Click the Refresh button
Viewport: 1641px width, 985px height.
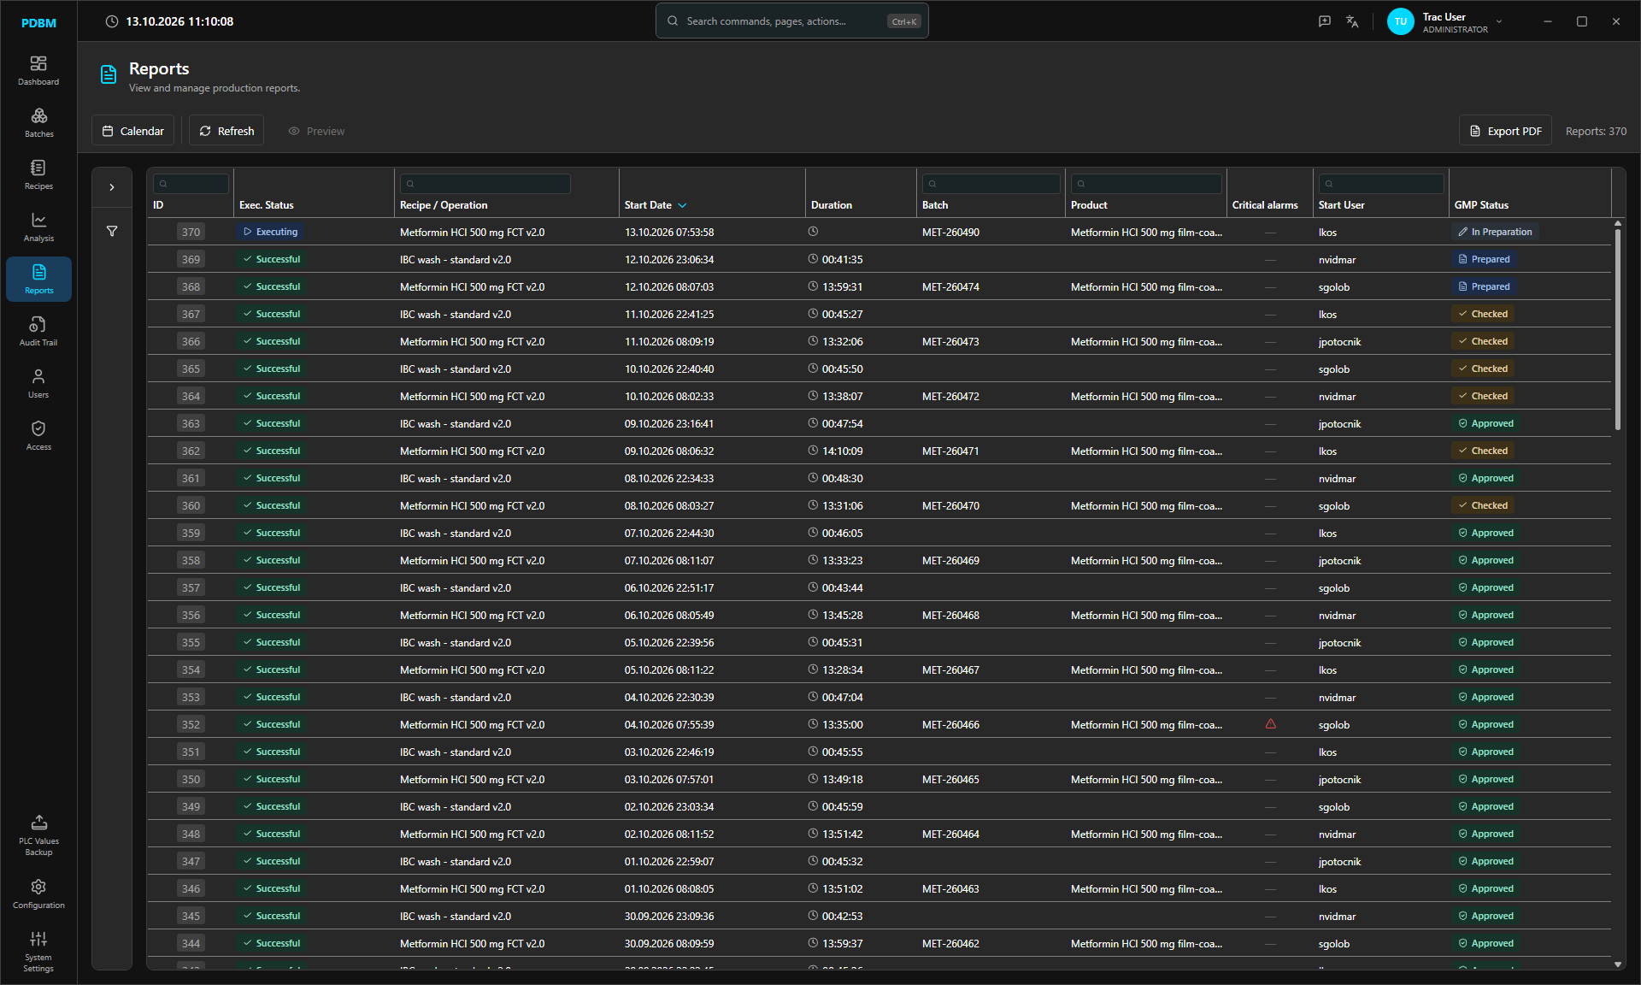coord(226,131)
